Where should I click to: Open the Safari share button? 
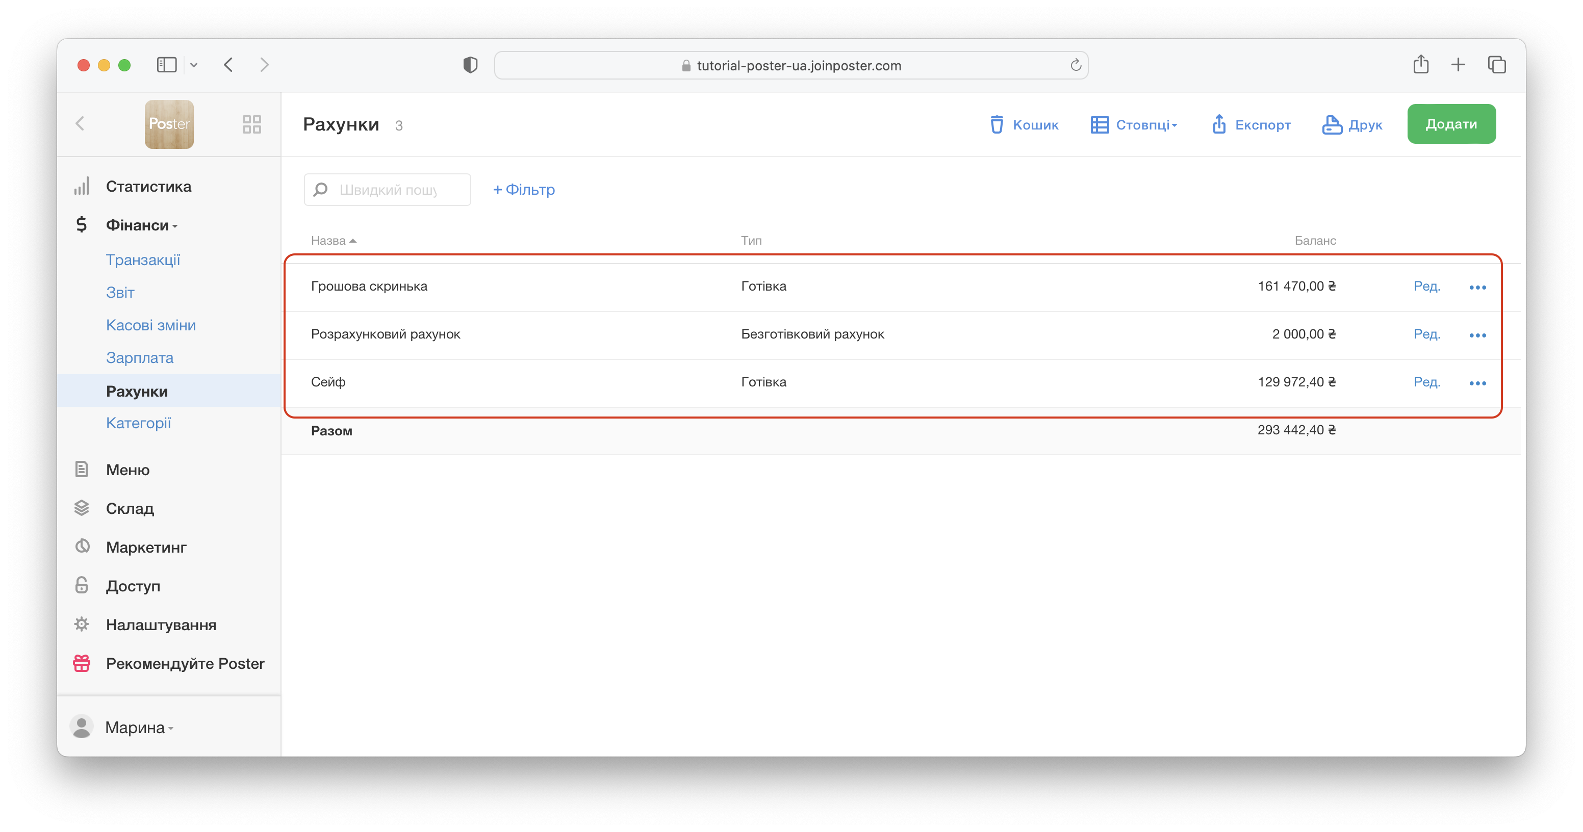pyautogui.click(x=1420, y=65)
